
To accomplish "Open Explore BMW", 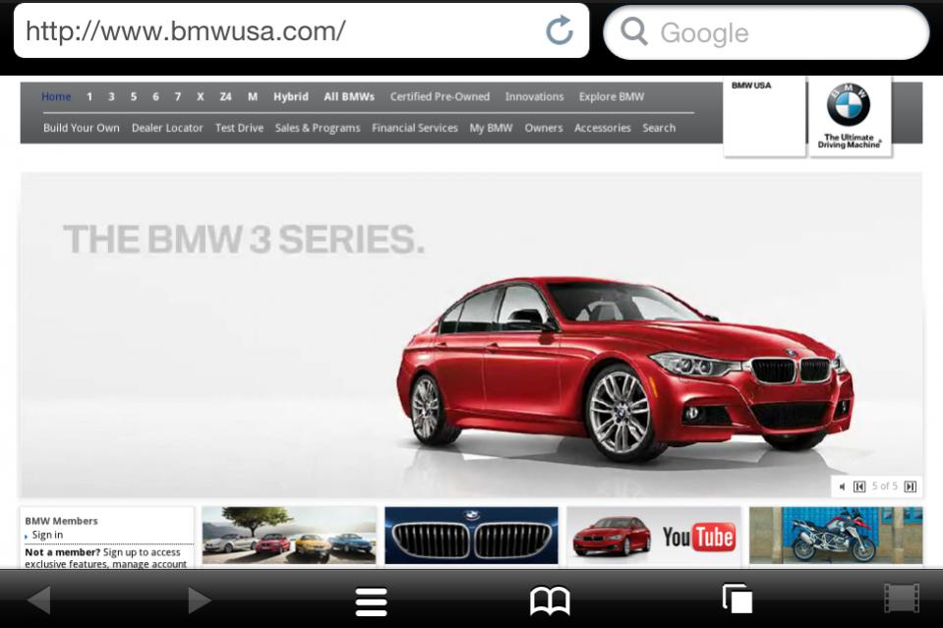I will click(612, 96).
